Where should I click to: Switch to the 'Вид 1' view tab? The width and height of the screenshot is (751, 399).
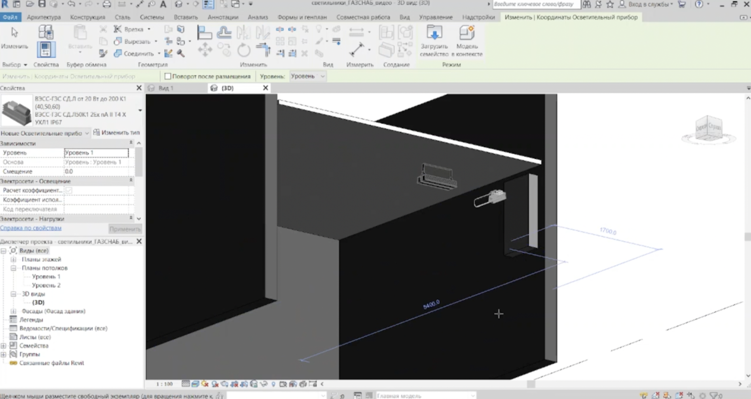(x=166, y=88)
